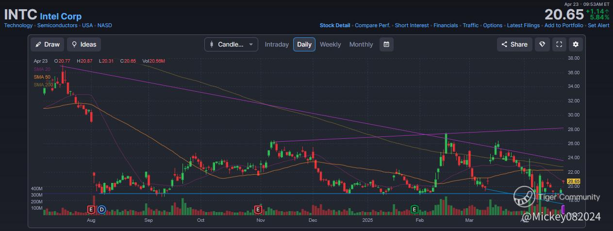Image resolution: width=613 pixels, height=231 pixels.
Task: Click the August earnings E marker
Action: tap(90, 210)
